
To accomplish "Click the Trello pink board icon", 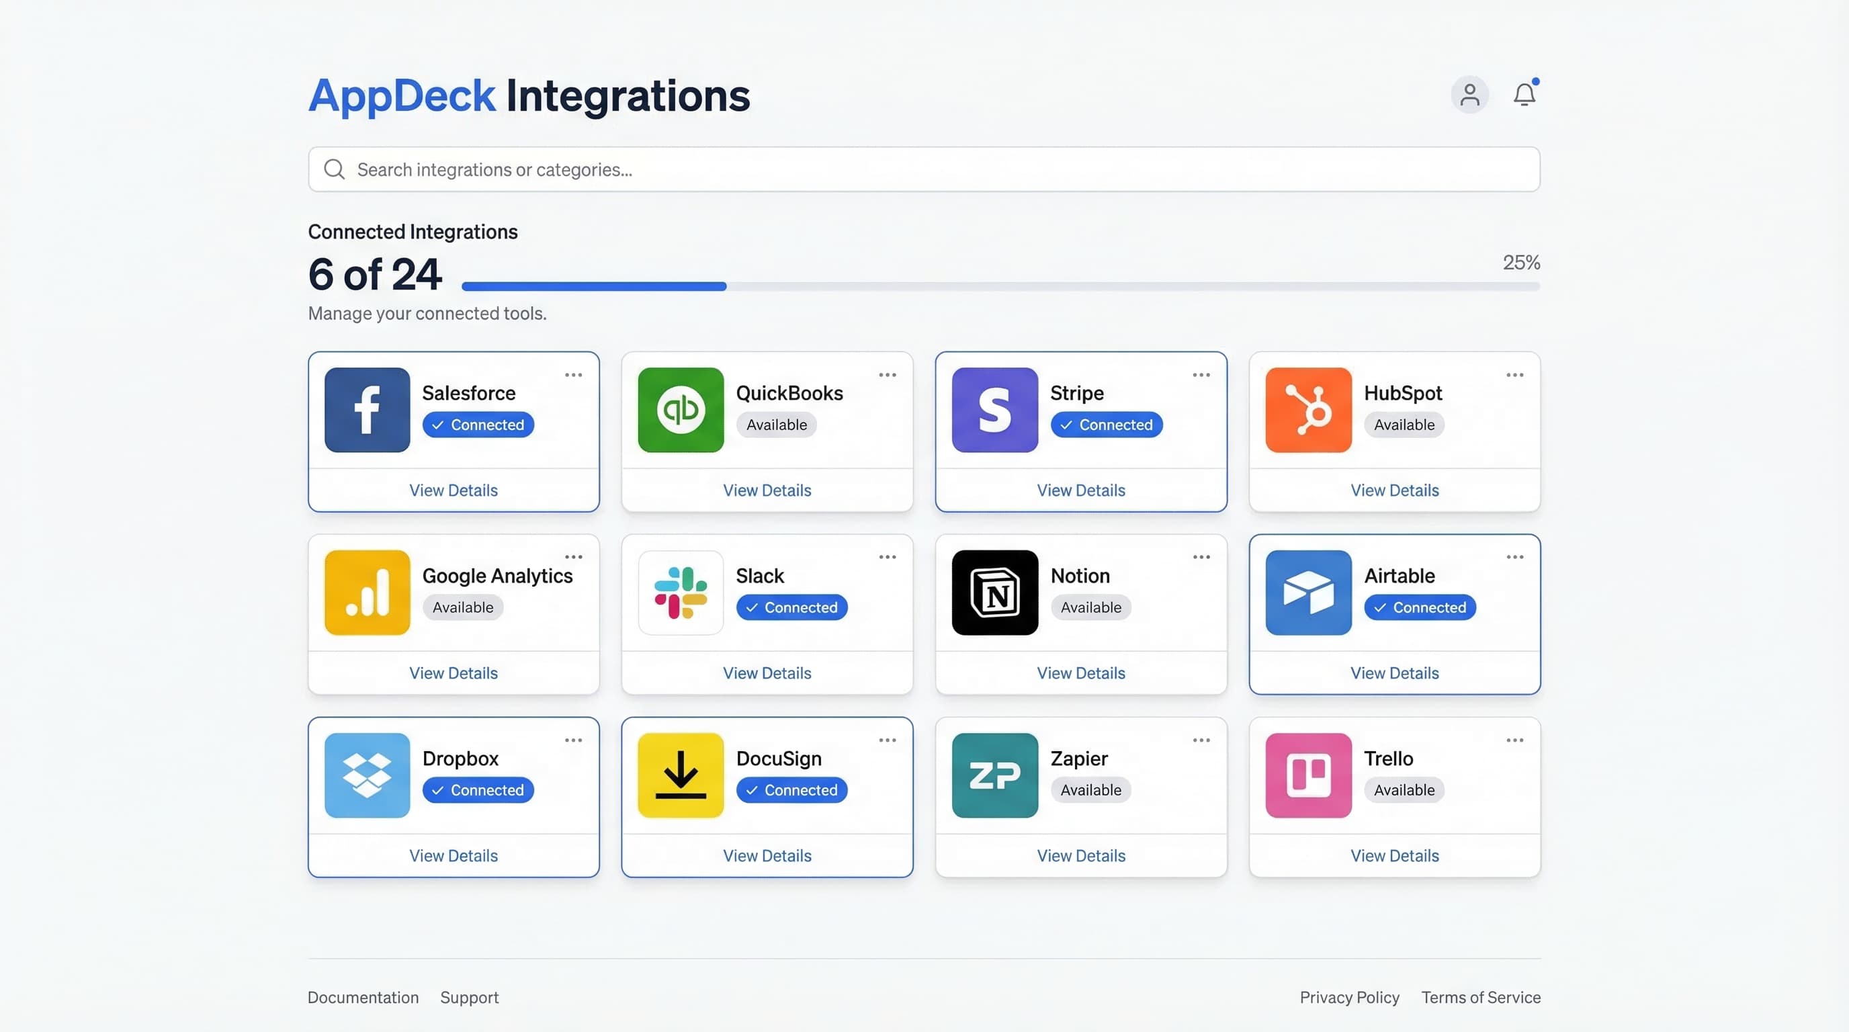I will click(x=1307, y=775).
